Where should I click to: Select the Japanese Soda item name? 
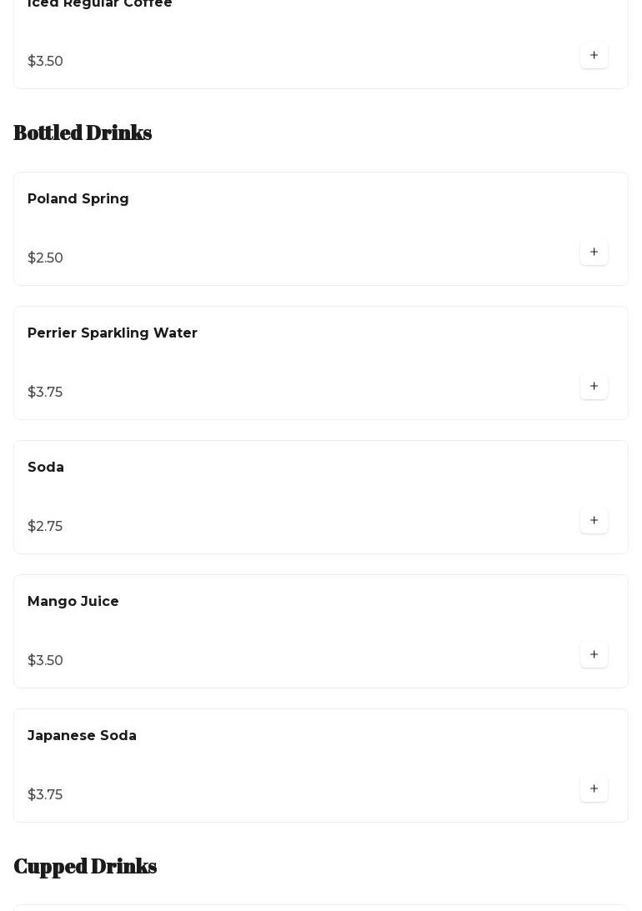82,736
